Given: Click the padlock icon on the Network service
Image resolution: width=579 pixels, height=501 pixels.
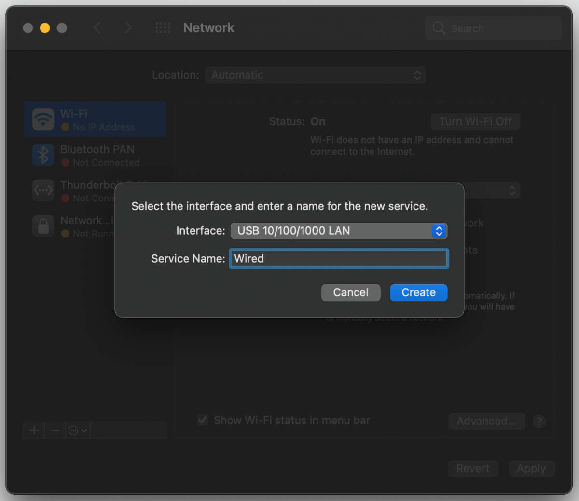Looking at the screenshot, I should [x=43, y=226].
